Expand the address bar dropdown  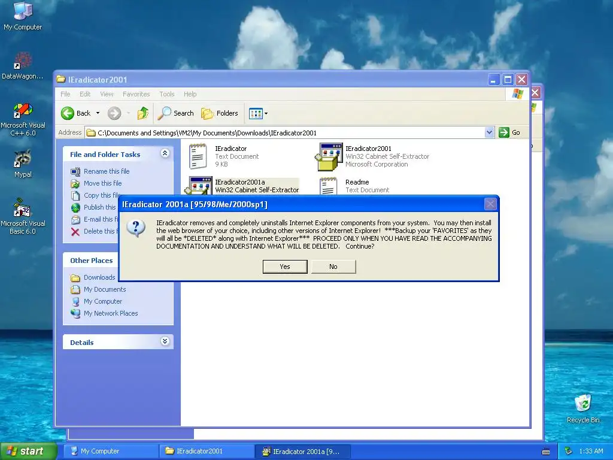click(489, 132)
